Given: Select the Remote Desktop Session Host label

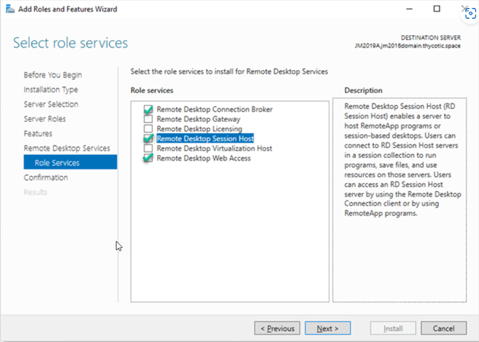Looking at the screenshot, I should pos(205,138).
